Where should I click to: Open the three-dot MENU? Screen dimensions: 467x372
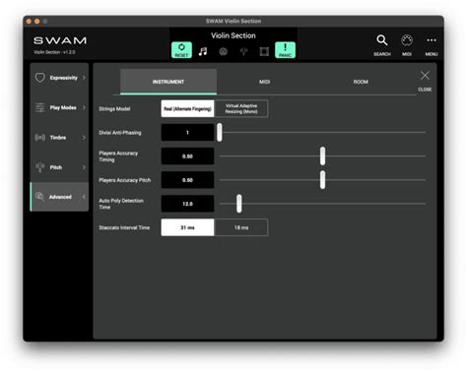[432, 45]
